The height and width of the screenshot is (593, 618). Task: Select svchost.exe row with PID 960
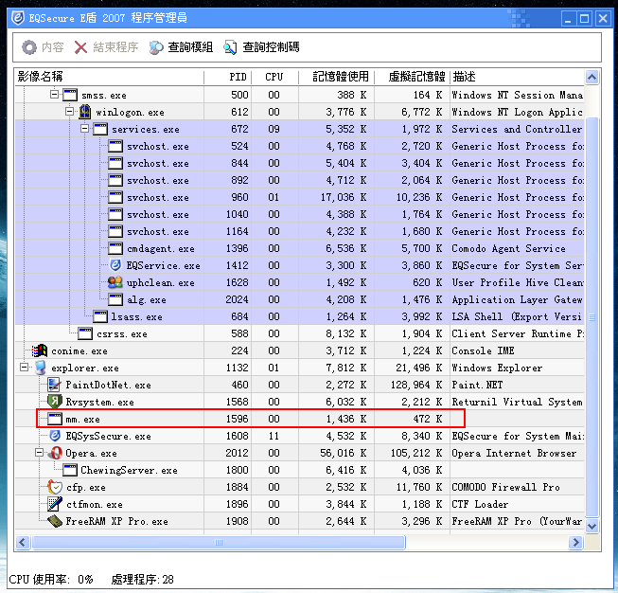click(x=300, y=197)
